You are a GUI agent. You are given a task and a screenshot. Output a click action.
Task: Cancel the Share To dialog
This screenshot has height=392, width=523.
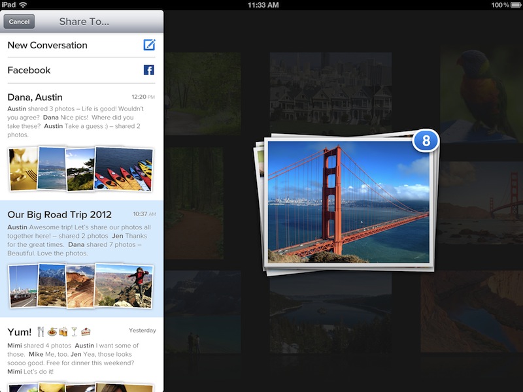pyautogui.click(x=20, y=22)
